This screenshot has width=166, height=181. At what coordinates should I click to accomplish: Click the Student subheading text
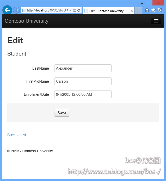[17, 54]
